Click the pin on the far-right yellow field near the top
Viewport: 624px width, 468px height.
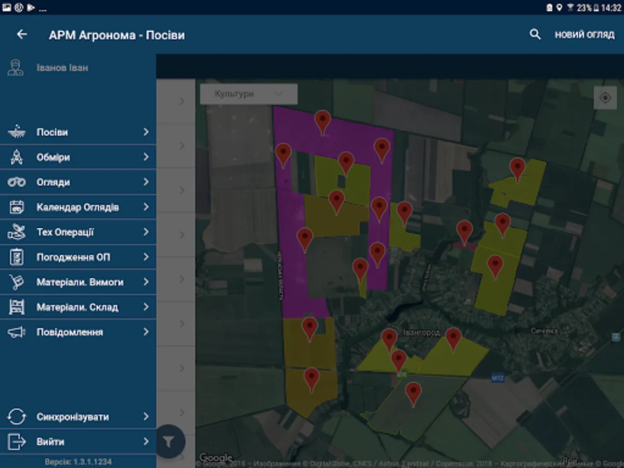click(x=517, y=170)
